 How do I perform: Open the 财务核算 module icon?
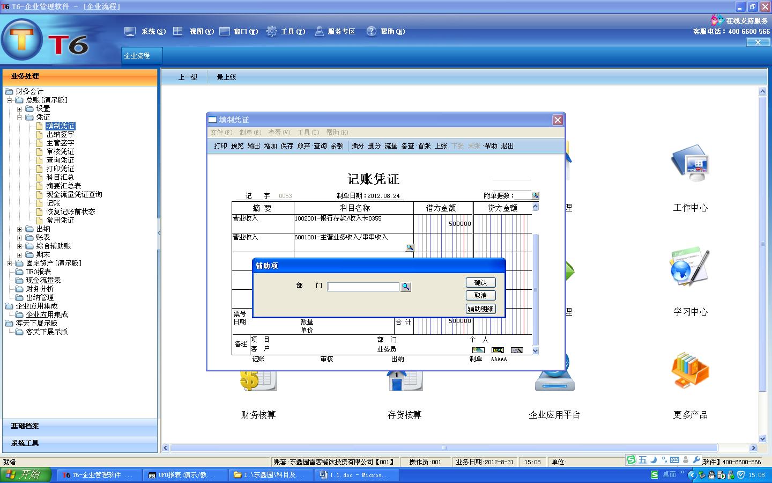click(x=257, y=381)
